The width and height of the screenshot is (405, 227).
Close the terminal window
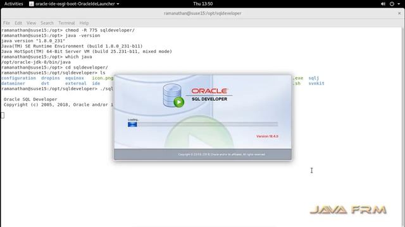(x=399, y=13)
